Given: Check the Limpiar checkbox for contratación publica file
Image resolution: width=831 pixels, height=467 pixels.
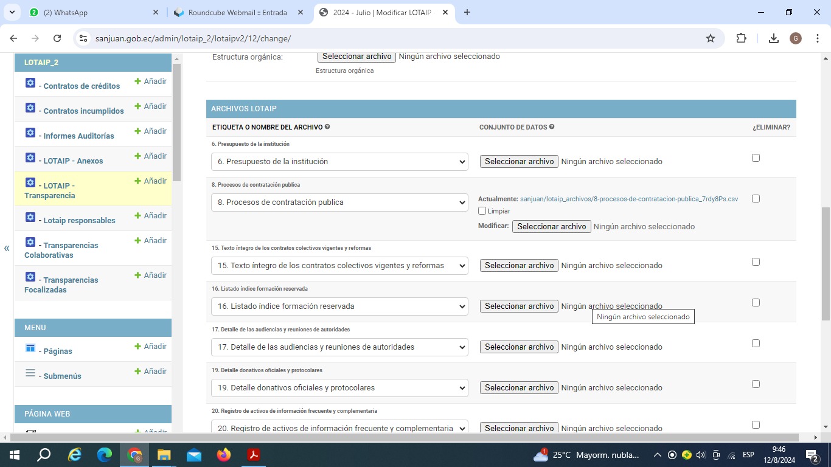Looking at the screenshot, I should click(x=482, y=211).
